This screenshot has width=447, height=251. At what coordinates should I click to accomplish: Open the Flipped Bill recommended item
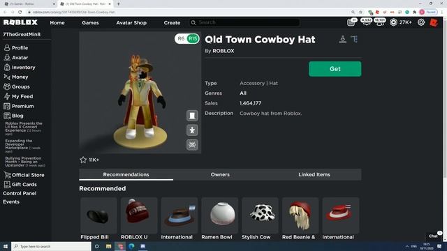(98, 219)
